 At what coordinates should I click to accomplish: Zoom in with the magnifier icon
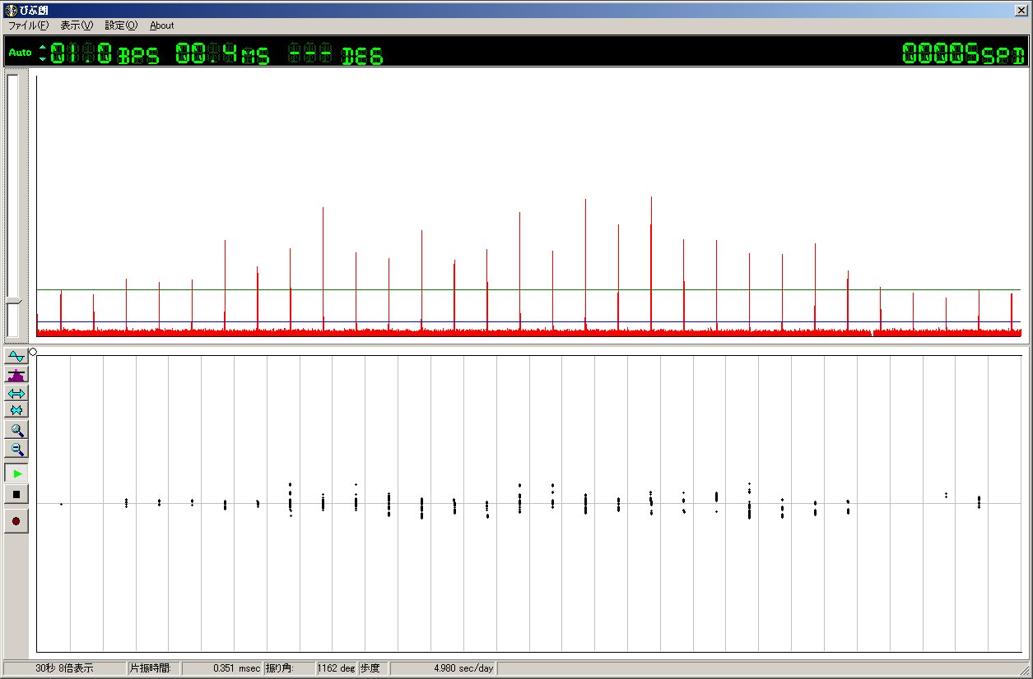pyautogui.click(x=16, y=430)
